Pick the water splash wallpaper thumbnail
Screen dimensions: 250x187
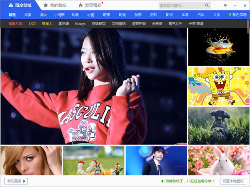coord(219,47)
